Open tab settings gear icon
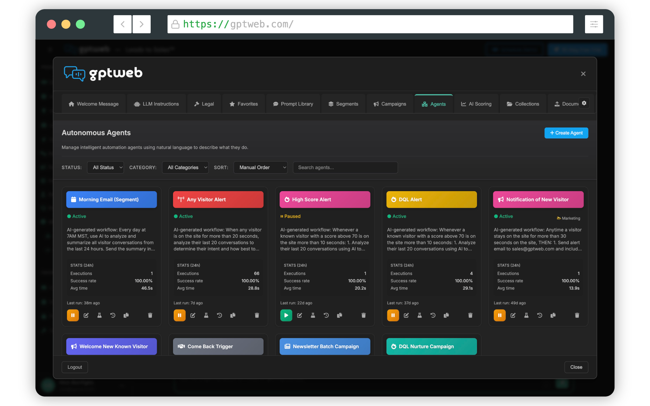 584,103
